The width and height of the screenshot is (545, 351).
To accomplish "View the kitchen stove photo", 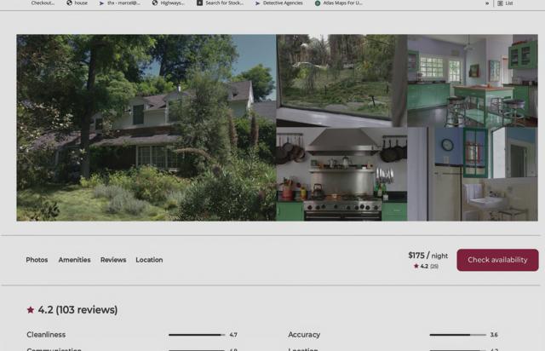I will 341,175.
